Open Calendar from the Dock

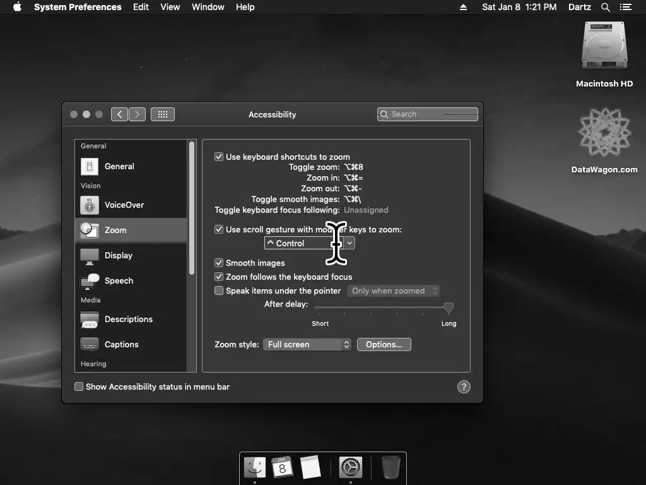point(282,467)
